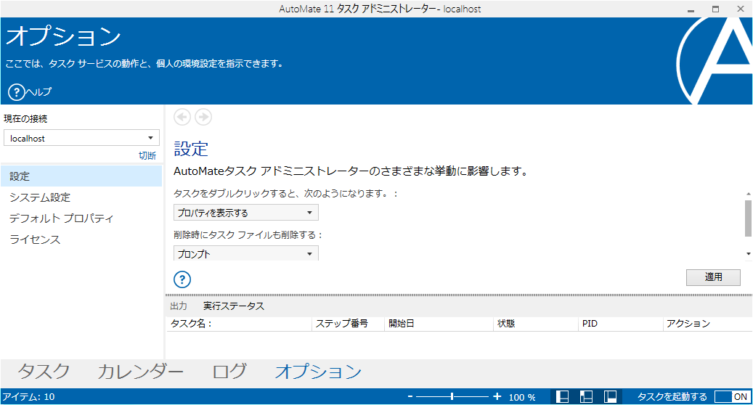Image resolution: width=753 pixels, height=405 pixels.
Task: Click the PID column header
Action: coord(620,324)
